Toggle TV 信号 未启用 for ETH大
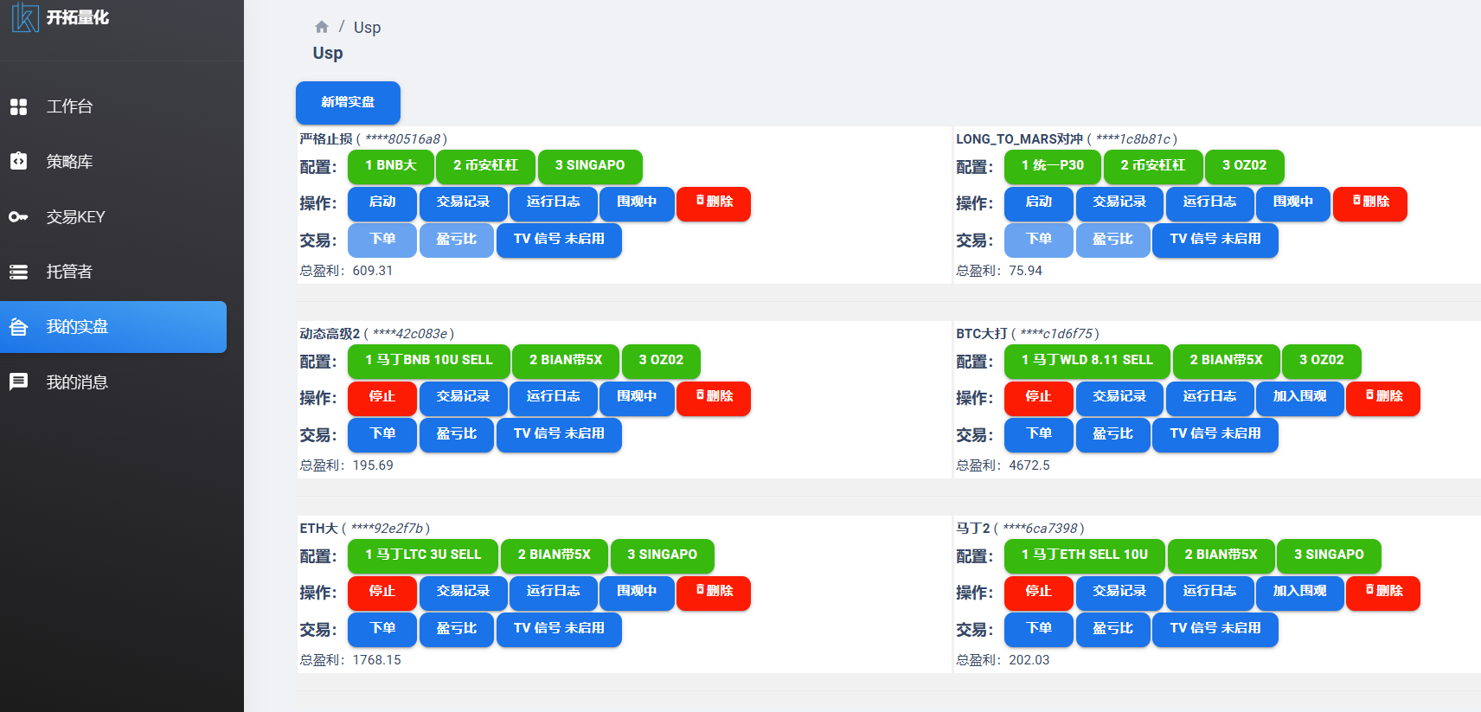The image size is (1481, 712). coord(559,629)
